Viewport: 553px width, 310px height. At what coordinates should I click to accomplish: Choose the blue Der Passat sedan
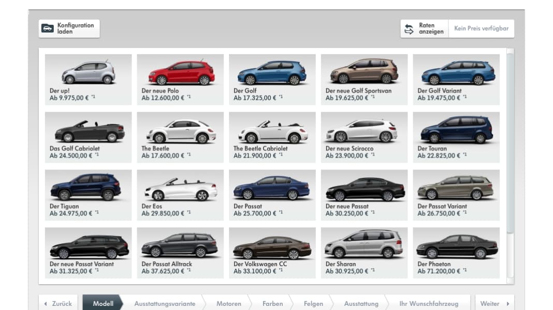272,195
